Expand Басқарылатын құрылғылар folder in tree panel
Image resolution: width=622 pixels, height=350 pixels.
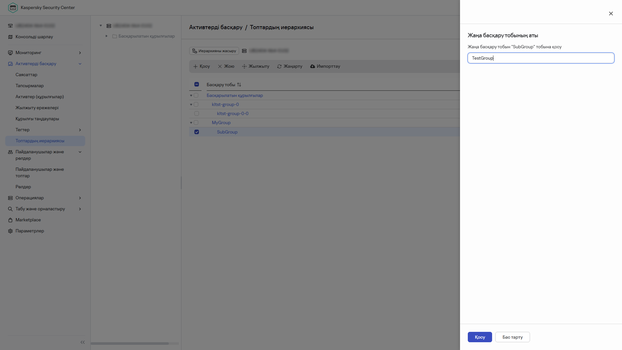click(x=107, y=36)
